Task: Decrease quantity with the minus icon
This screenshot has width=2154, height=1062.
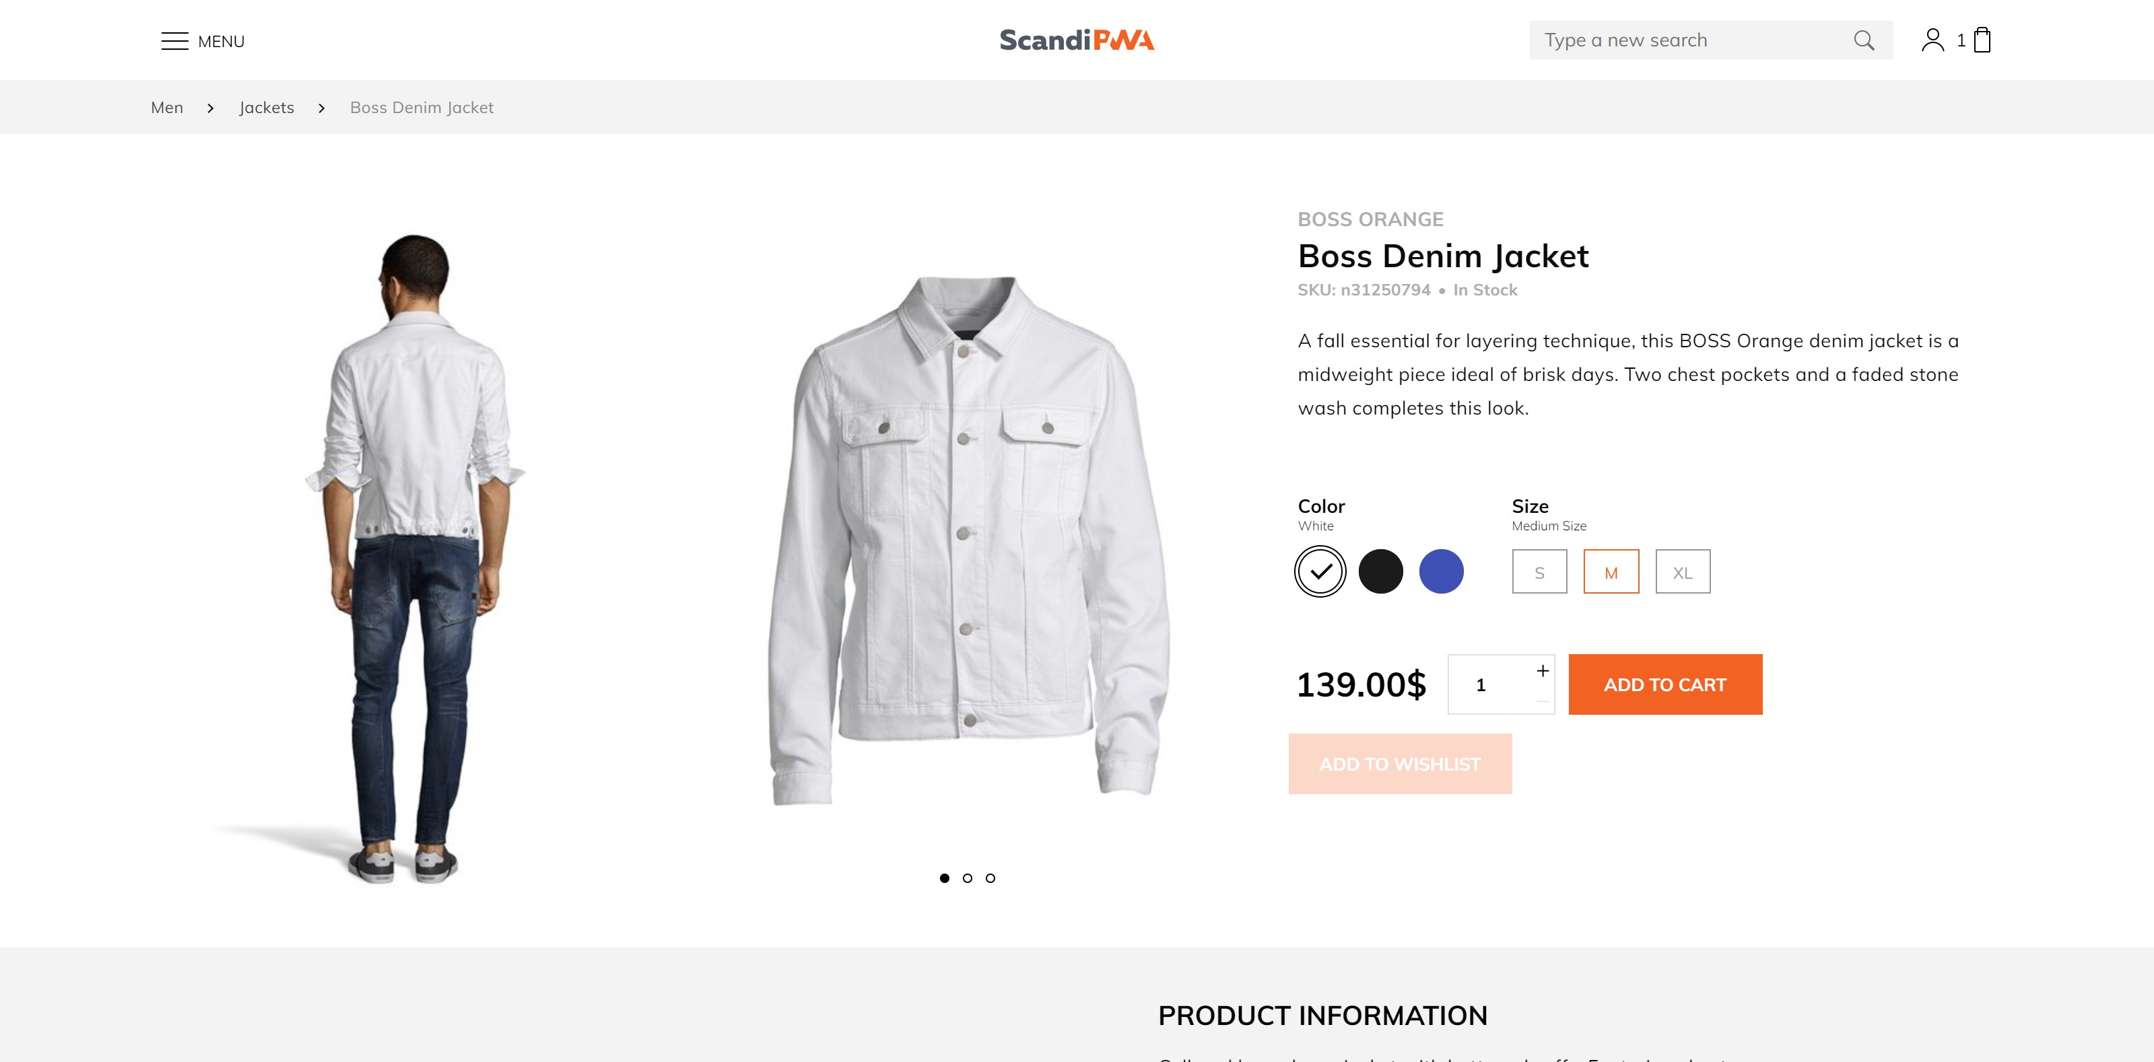Action: point(1543,700)
